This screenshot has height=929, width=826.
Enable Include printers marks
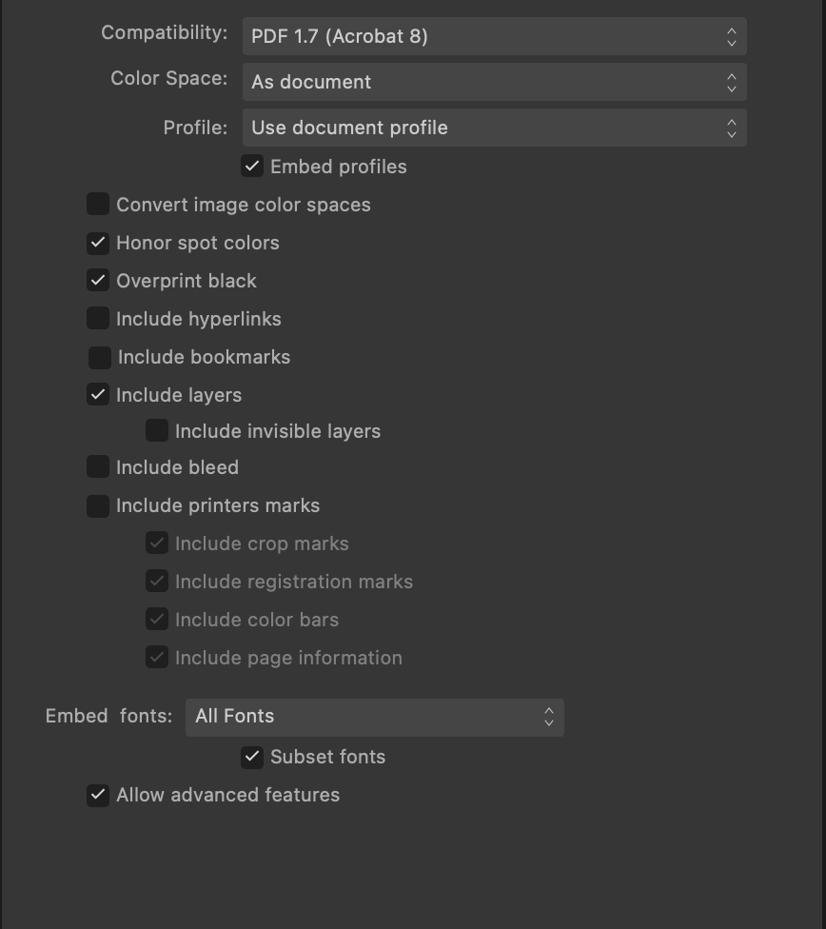(98, 506)
